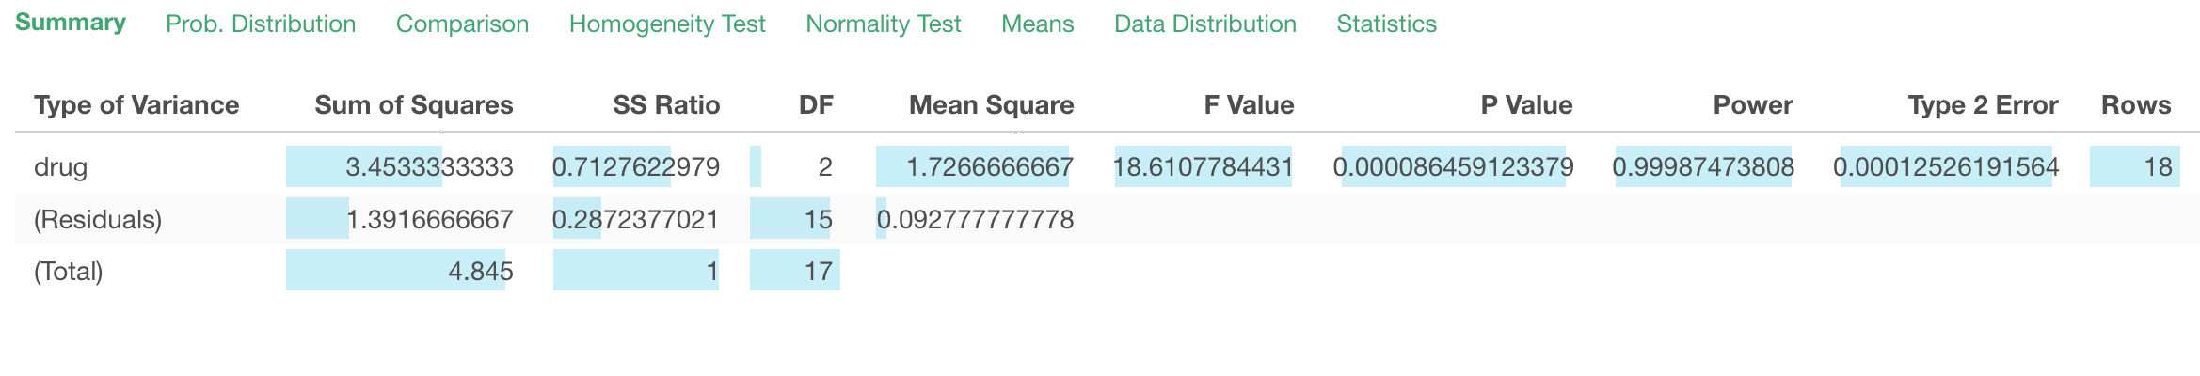
Task: Click the Power column header
Action: tap(1753, 104)
